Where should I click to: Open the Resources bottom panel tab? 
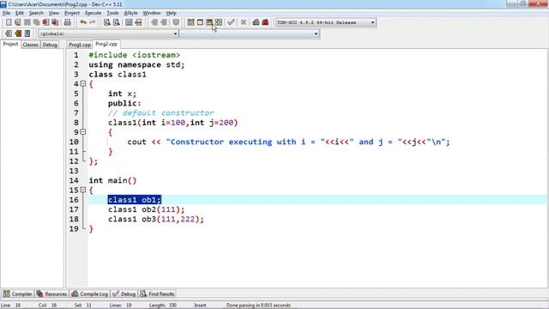pos(51,294)
